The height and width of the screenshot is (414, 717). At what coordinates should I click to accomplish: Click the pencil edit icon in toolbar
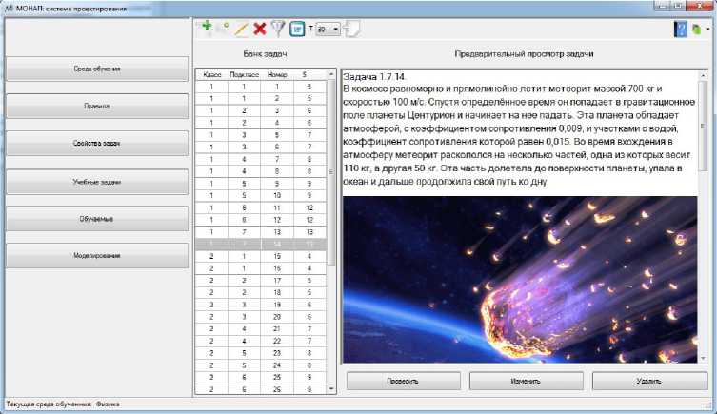[242, 30]
